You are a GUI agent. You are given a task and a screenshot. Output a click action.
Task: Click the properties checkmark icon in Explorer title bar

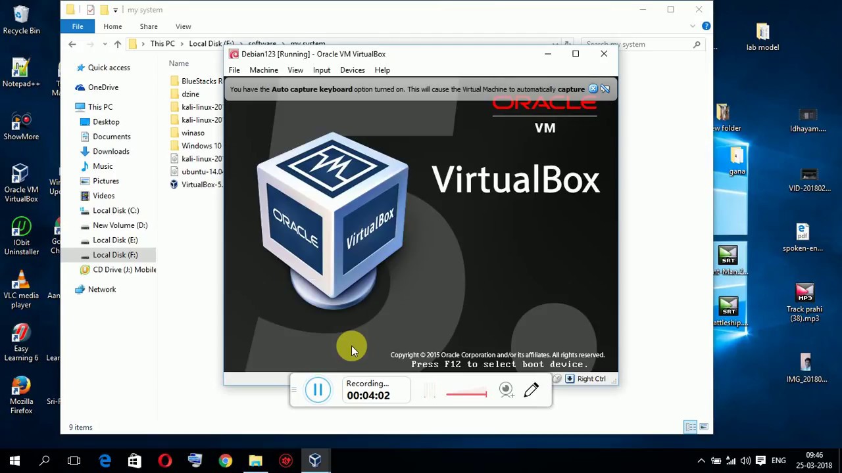point(90,10)
